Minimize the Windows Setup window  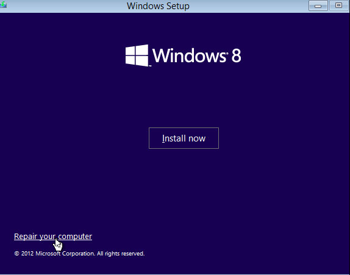318,5
